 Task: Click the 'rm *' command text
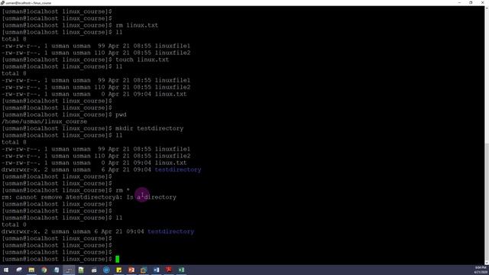click(x=122, y=190)
